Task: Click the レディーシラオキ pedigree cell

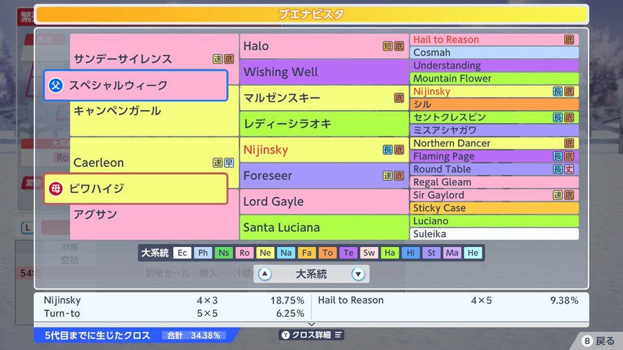Action: (324, 124)
